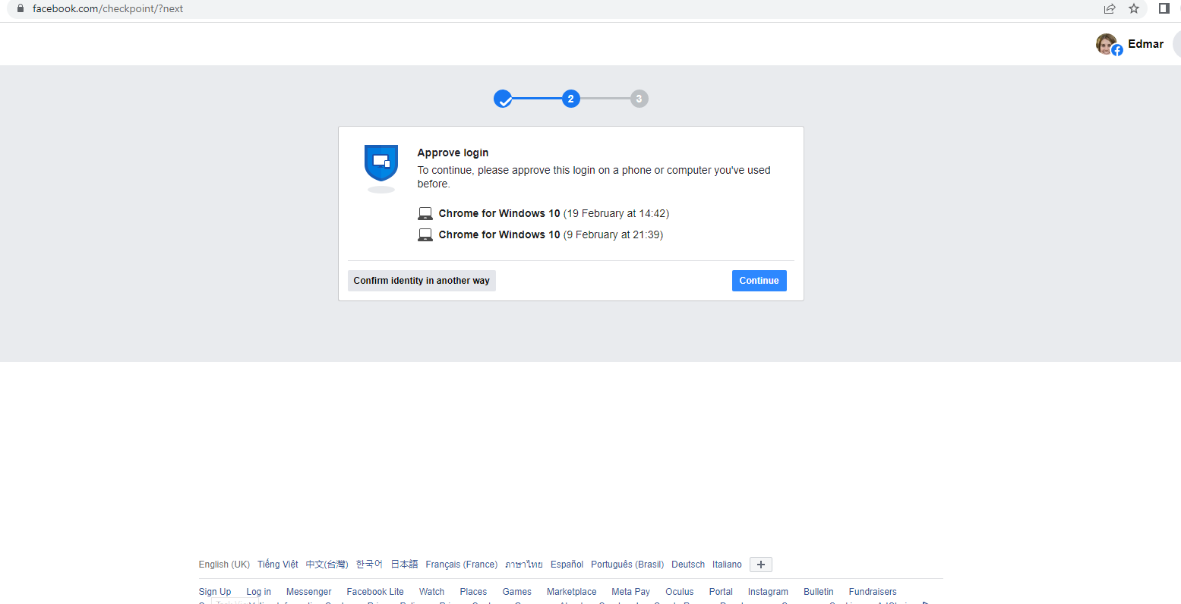The width and height of the screenshot is (1181, 604).
Task: Switch language to Deutsch
Action: (688, 565)
